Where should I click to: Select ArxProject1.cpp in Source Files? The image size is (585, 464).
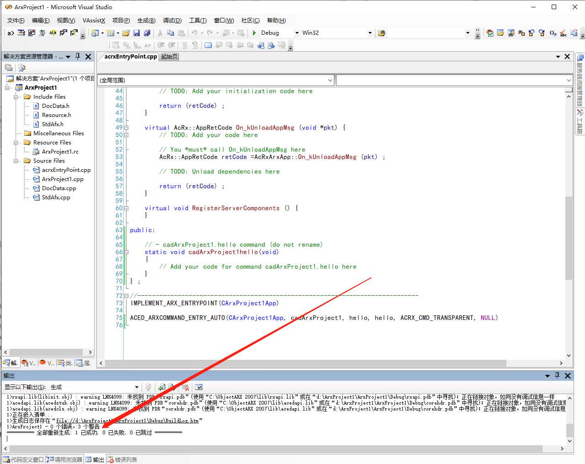click(x=63, y=179)
